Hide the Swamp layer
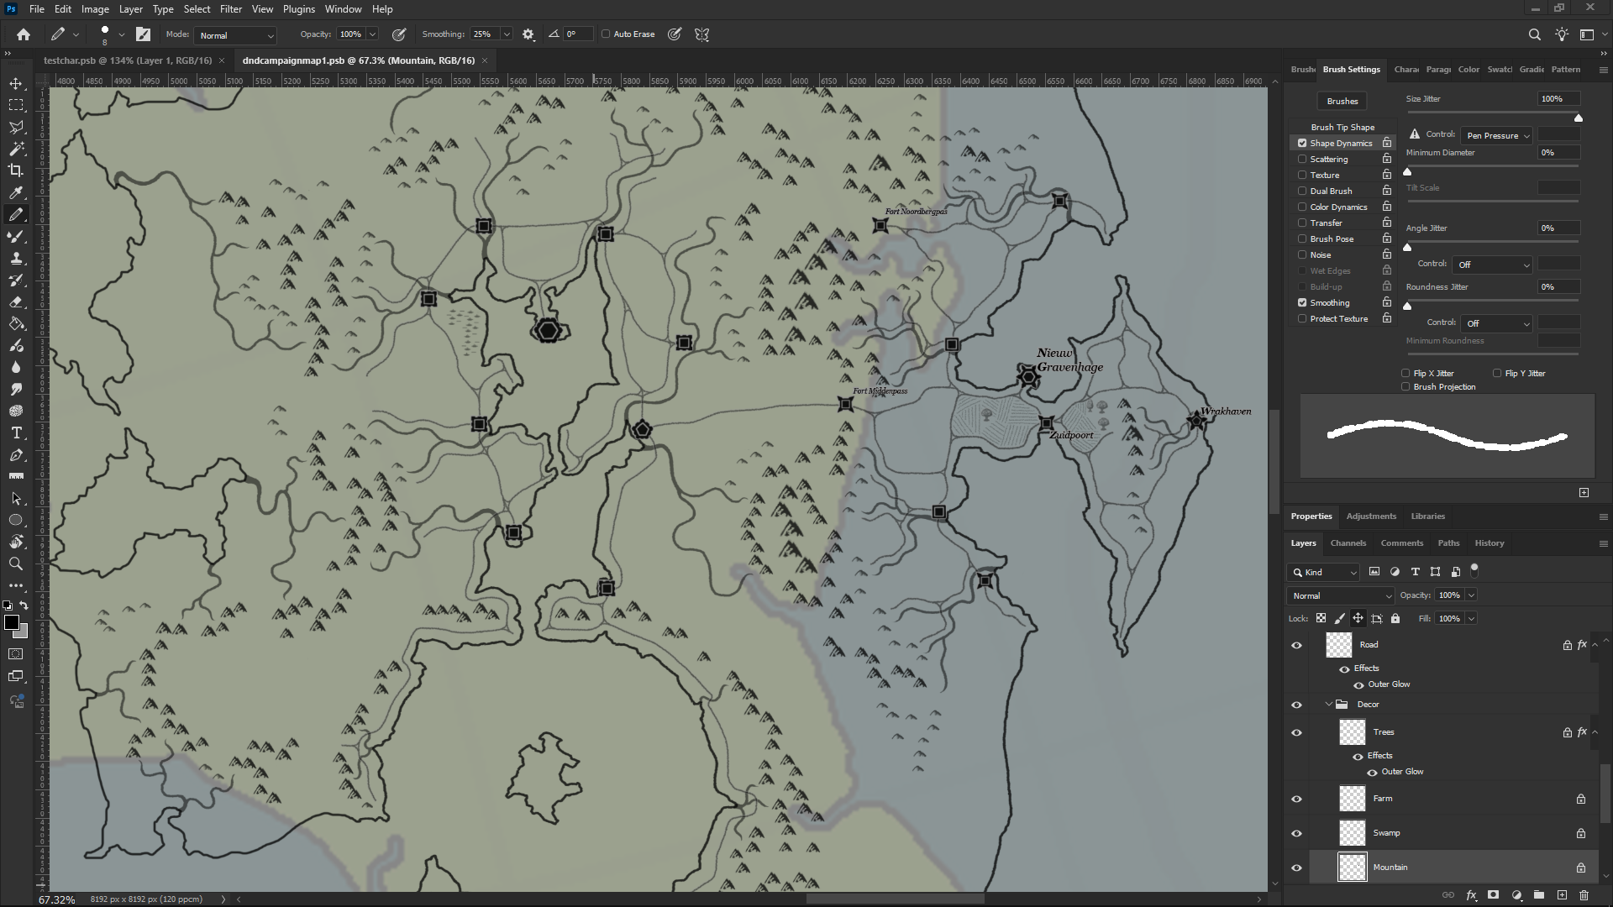This screenshot has width=1613, height=907. 1296,833
